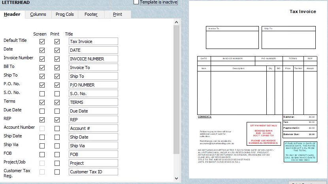Uncheck Screen checkbox for P.O. No.
Viewport: 328px width, 184px height.
[x=42, y=85]
